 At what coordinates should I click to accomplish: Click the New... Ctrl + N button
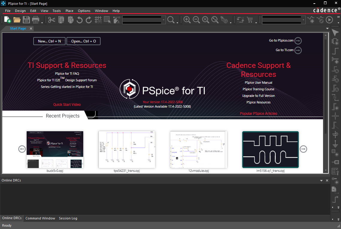[49, 41]
